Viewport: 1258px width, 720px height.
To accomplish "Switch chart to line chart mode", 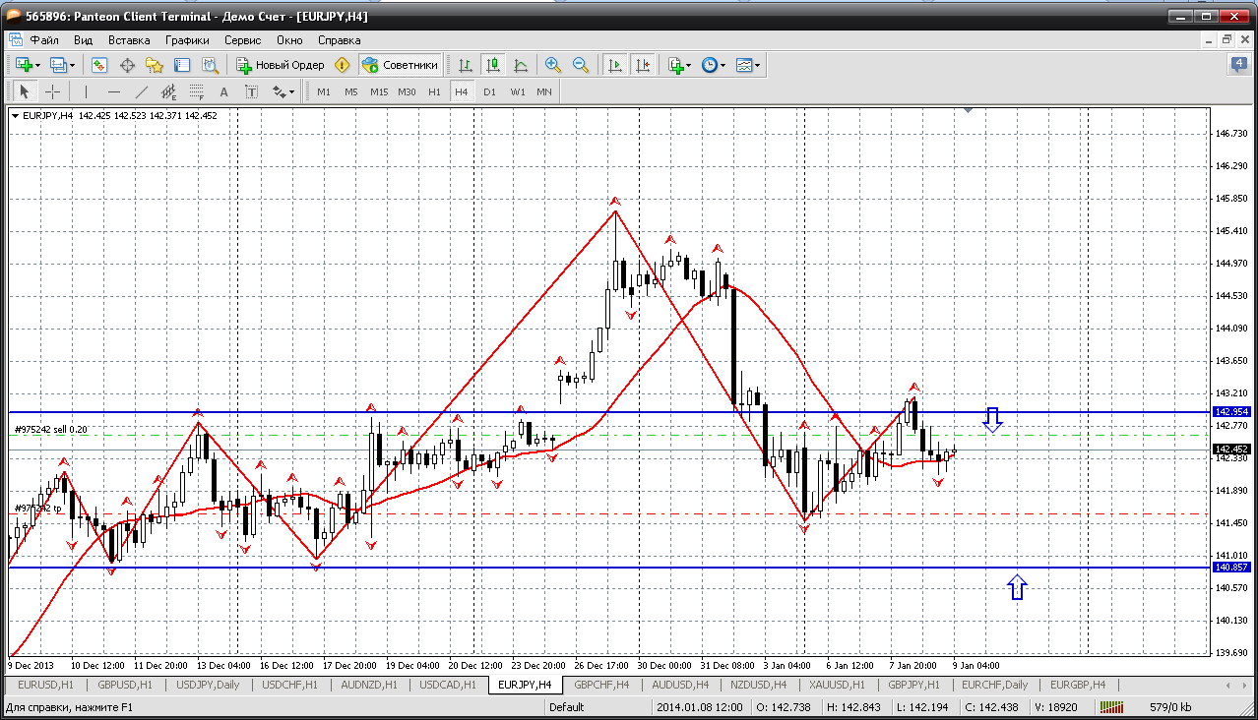I will click(521, 65).
